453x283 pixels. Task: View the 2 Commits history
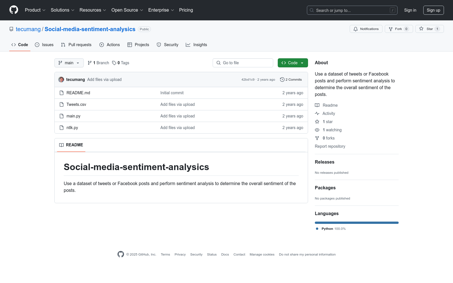[x=291, y=80]
